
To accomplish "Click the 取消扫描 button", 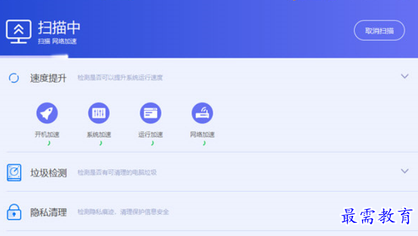I will tap(379, 31).
